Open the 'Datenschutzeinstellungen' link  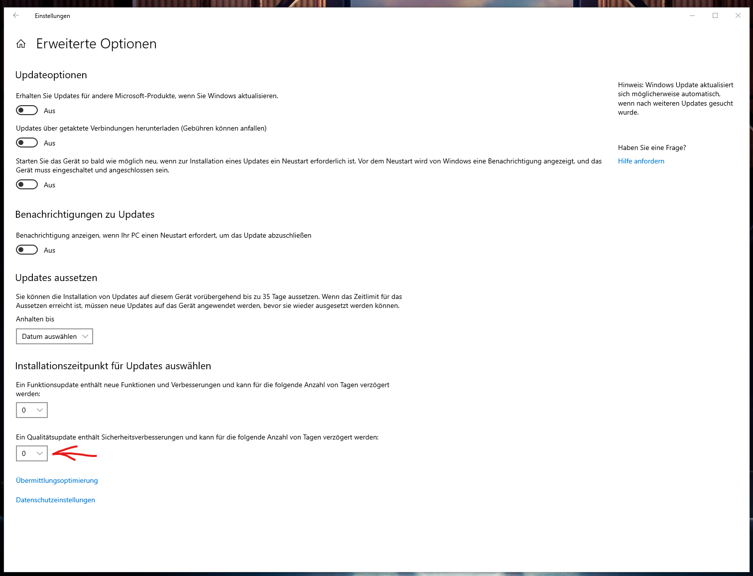coord(55,500)
